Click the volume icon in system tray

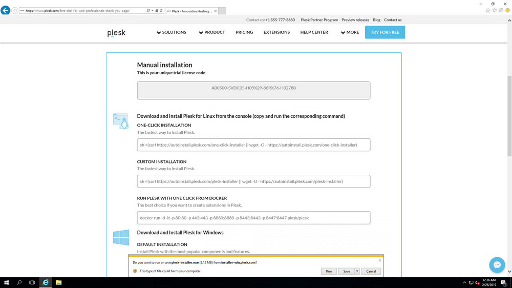coord(477,283)
